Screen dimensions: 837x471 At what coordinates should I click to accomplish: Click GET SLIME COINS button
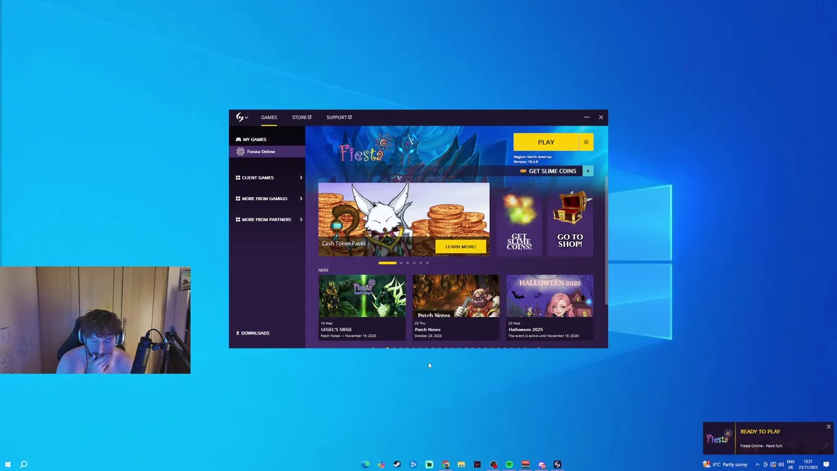pos(548,171)
